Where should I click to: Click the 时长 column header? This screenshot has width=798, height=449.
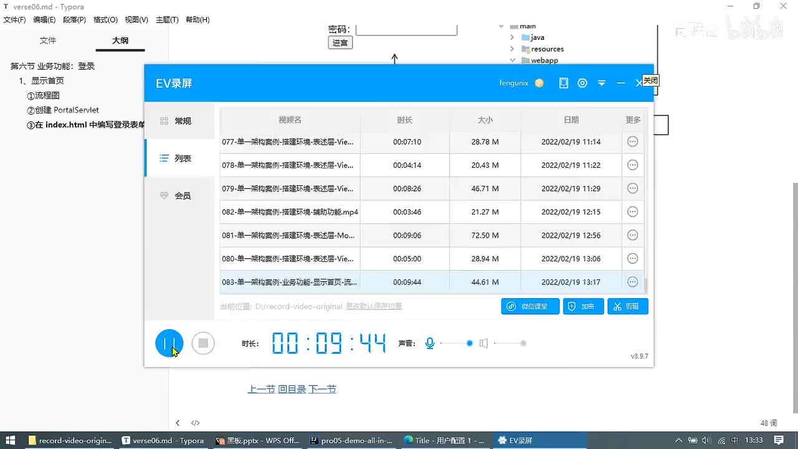tap(405, 120)
